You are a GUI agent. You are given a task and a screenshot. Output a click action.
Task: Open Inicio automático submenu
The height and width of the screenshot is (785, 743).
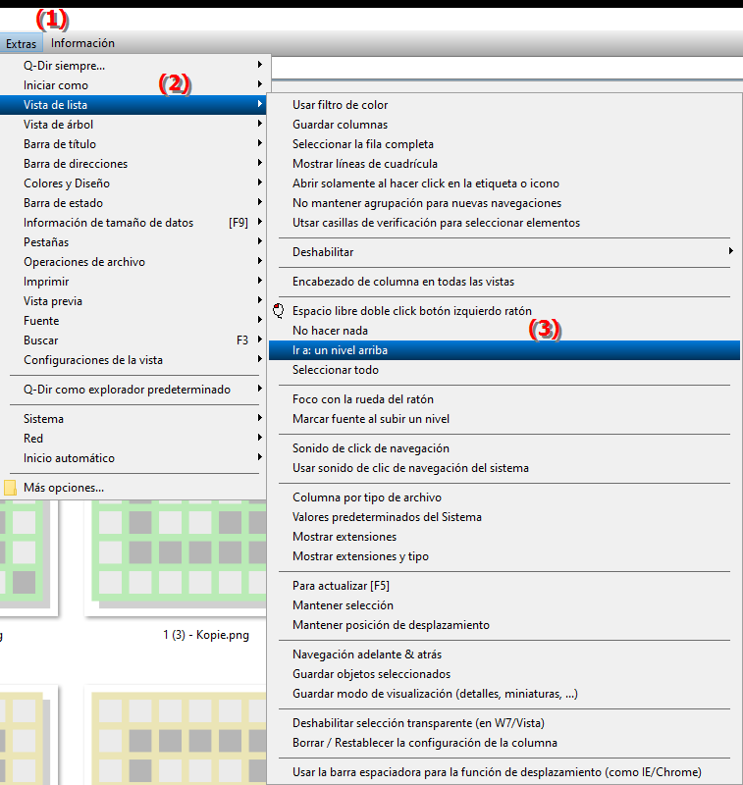tap(134, 458)
